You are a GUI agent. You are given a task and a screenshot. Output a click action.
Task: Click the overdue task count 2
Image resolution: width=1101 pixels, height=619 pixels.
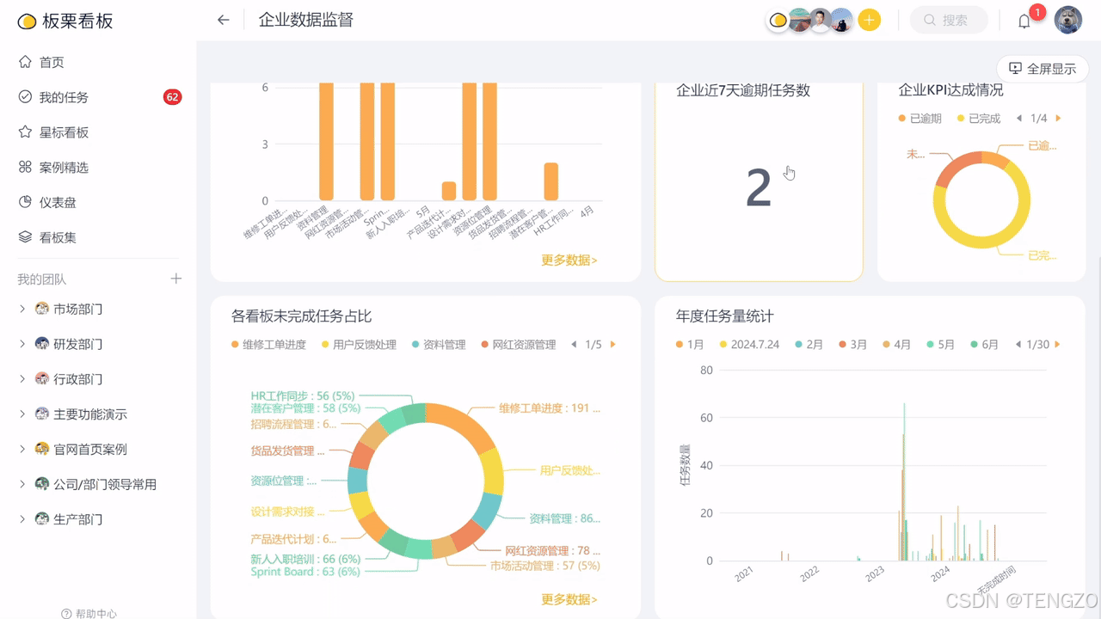(x=758, y=187)
